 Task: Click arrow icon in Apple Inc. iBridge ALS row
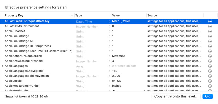(x=210, y=41)
